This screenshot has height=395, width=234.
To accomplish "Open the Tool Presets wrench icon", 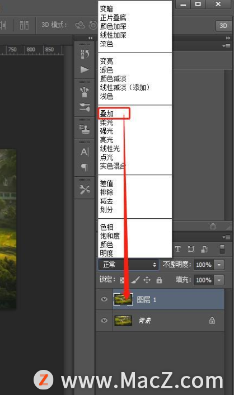I will [x=85, y=190].
